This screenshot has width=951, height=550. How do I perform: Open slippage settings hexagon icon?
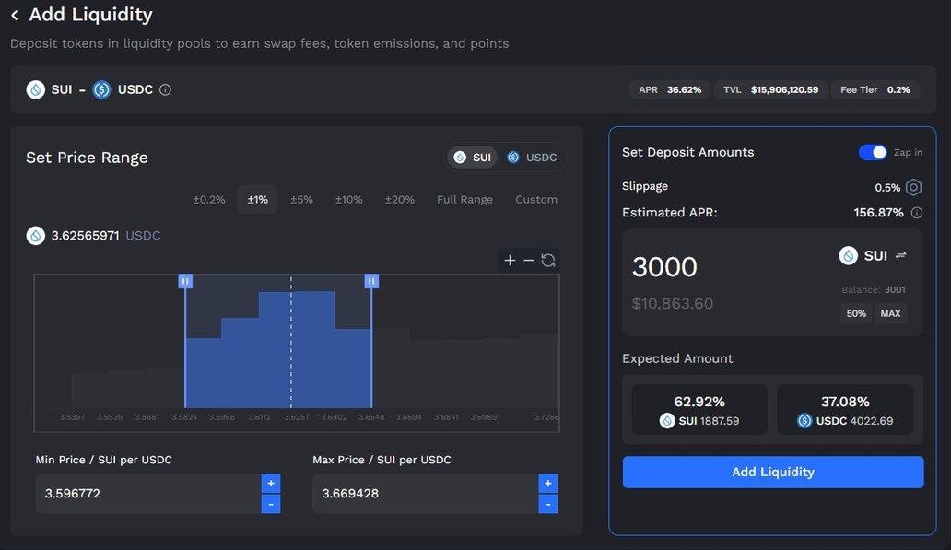(913, 187)
